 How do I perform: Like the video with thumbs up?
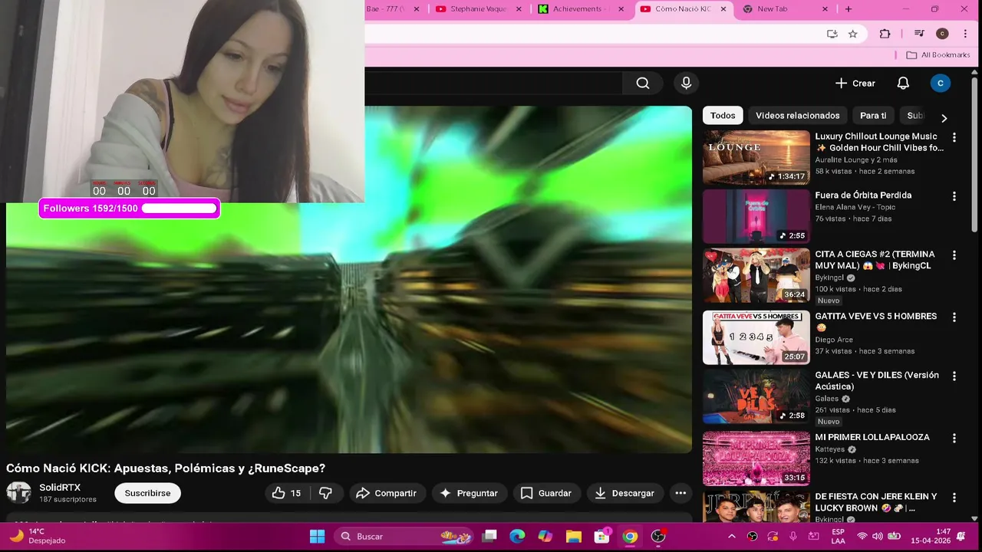click(x=286, y=493)
